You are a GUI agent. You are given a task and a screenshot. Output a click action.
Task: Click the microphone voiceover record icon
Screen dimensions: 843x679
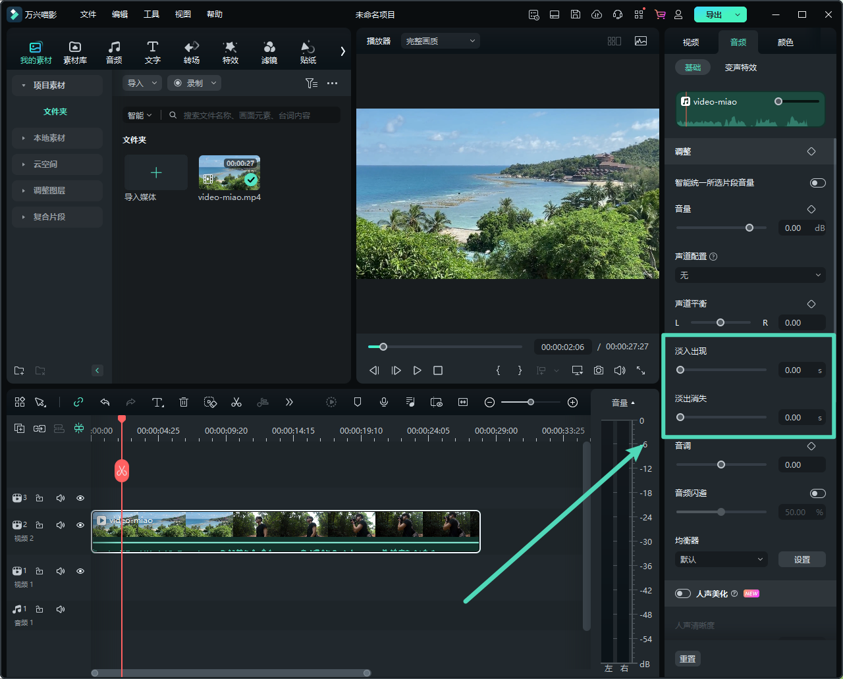(x=384, y=402)
